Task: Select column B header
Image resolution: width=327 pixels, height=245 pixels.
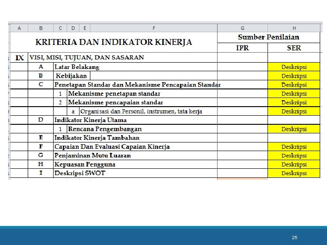Action: [41, 28]
